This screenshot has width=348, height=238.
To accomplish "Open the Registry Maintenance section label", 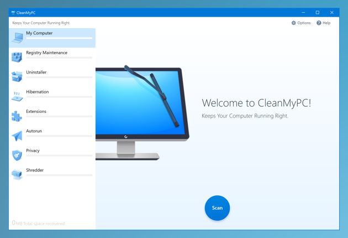I will [x=46, y=53].
